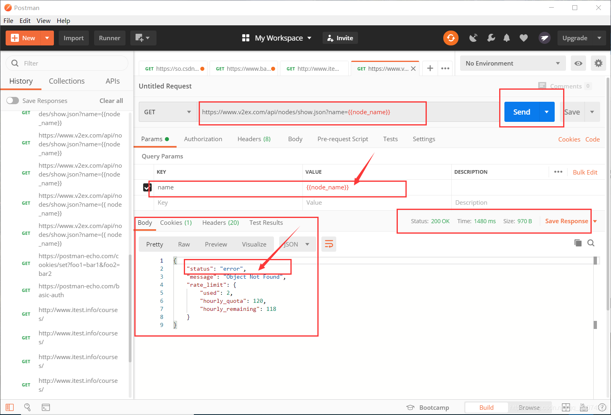Click the heart icon in header
Viewport: 611px width, 415px height.
pyautogui.click(x=523, y=38)
